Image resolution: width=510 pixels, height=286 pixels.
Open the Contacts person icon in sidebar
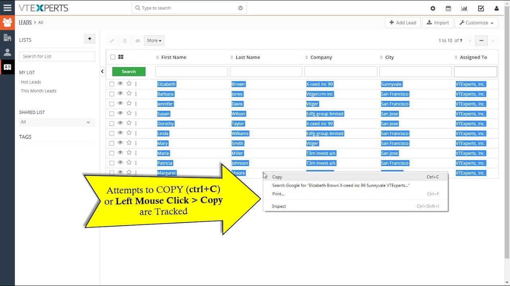point(7,52)
